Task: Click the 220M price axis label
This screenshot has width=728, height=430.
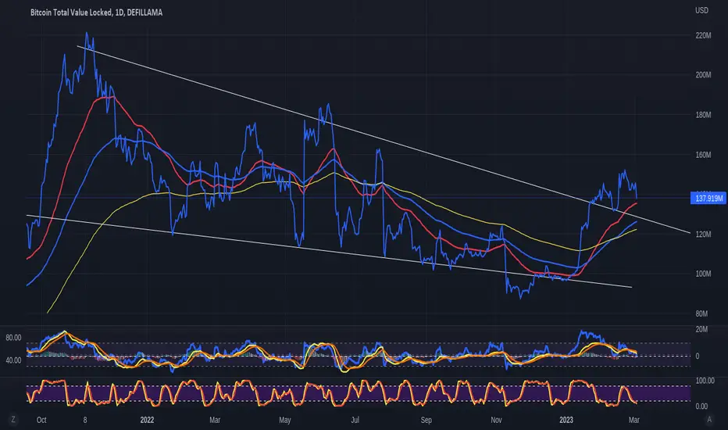Action: point(703,35)
